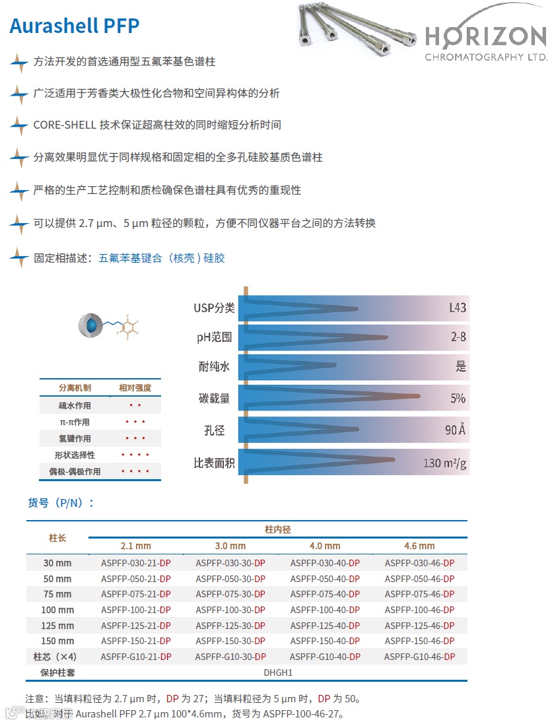
Task: Click part number ASPFP-150-30-DP
Action: 230,641
